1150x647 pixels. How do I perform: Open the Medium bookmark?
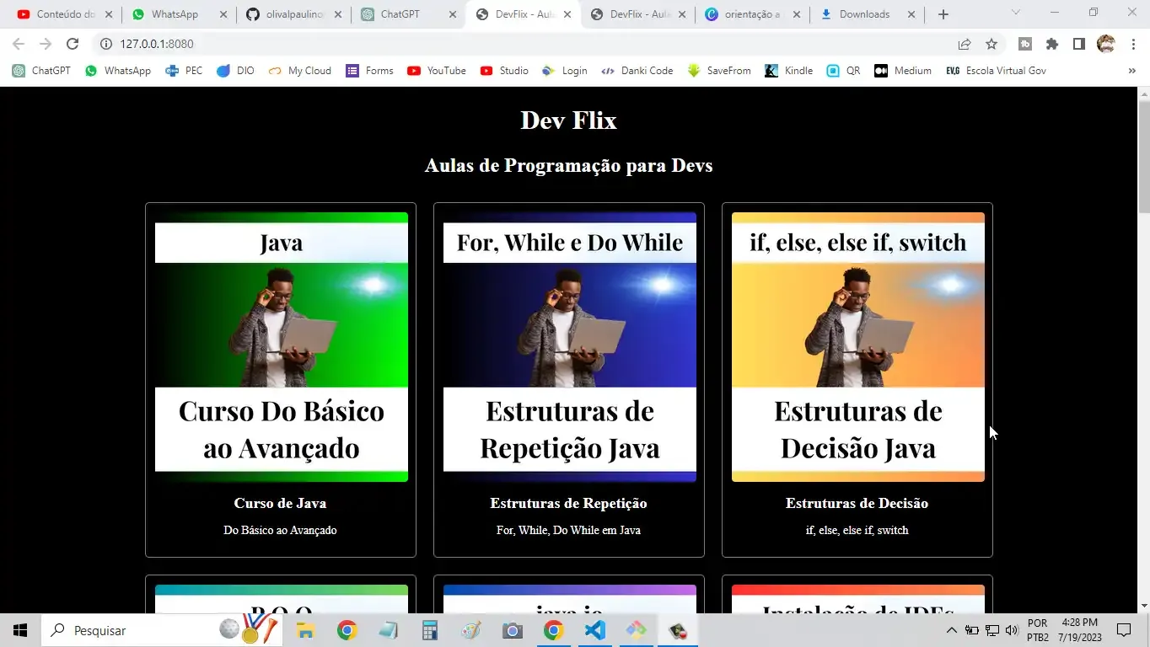tap(903, 71)
